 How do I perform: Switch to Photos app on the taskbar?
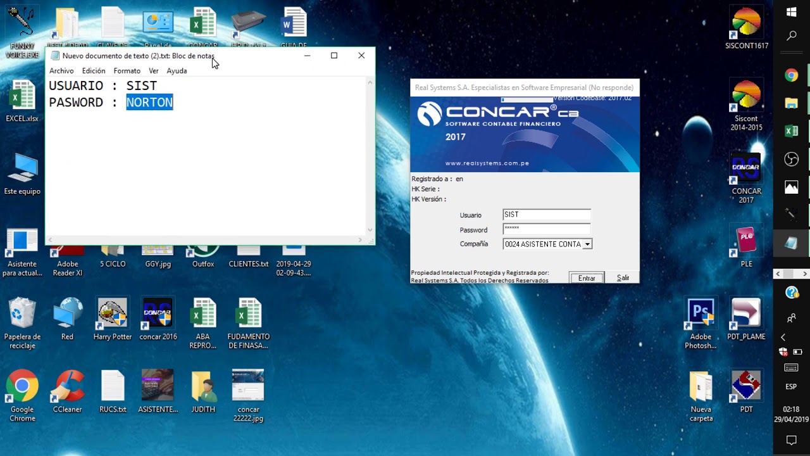click(x=792, y=187)
